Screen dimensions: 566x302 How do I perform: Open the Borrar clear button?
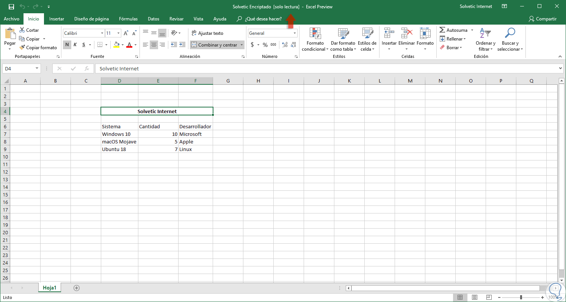coord(451,47)
